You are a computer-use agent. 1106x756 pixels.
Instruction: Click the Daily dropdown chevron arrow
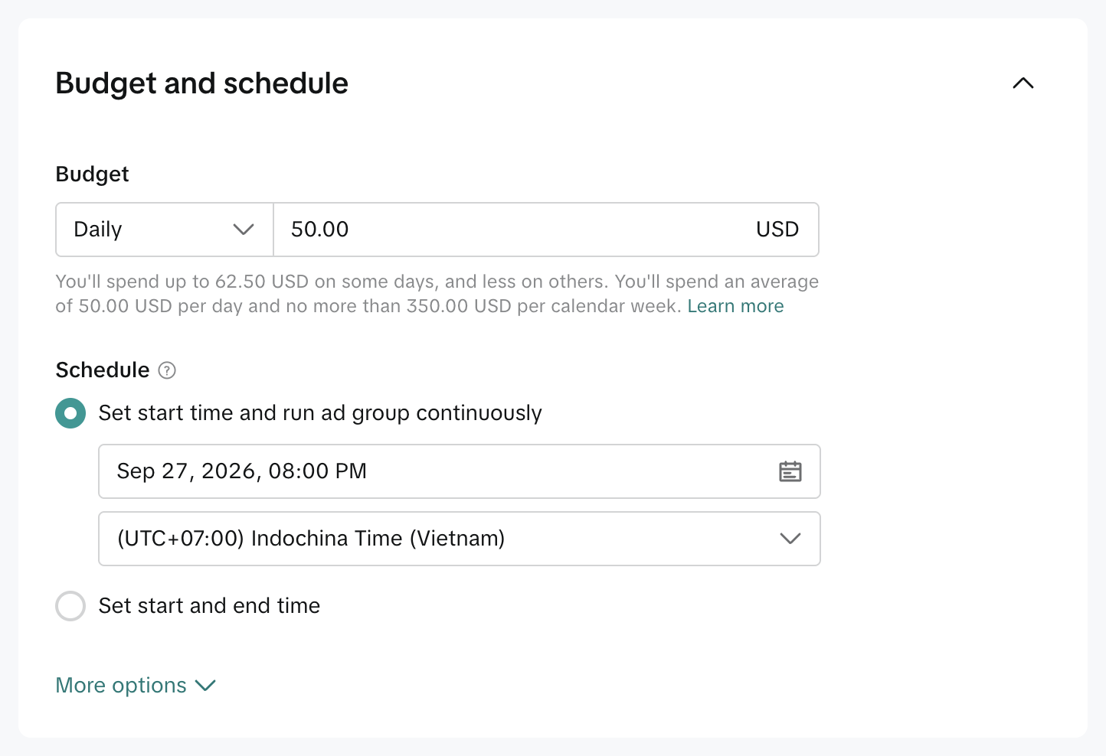point(244,230)
